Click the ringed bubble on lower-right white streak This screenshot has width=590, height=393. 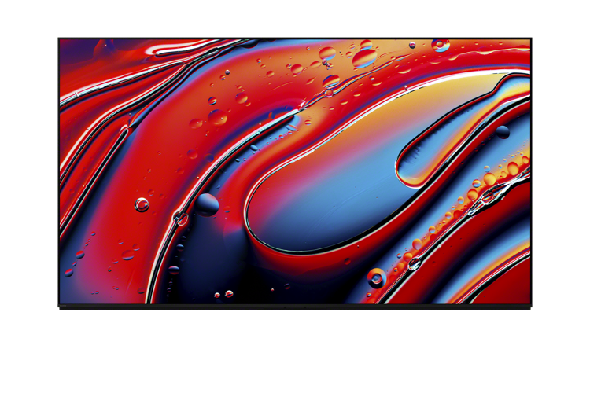point(414,264)
